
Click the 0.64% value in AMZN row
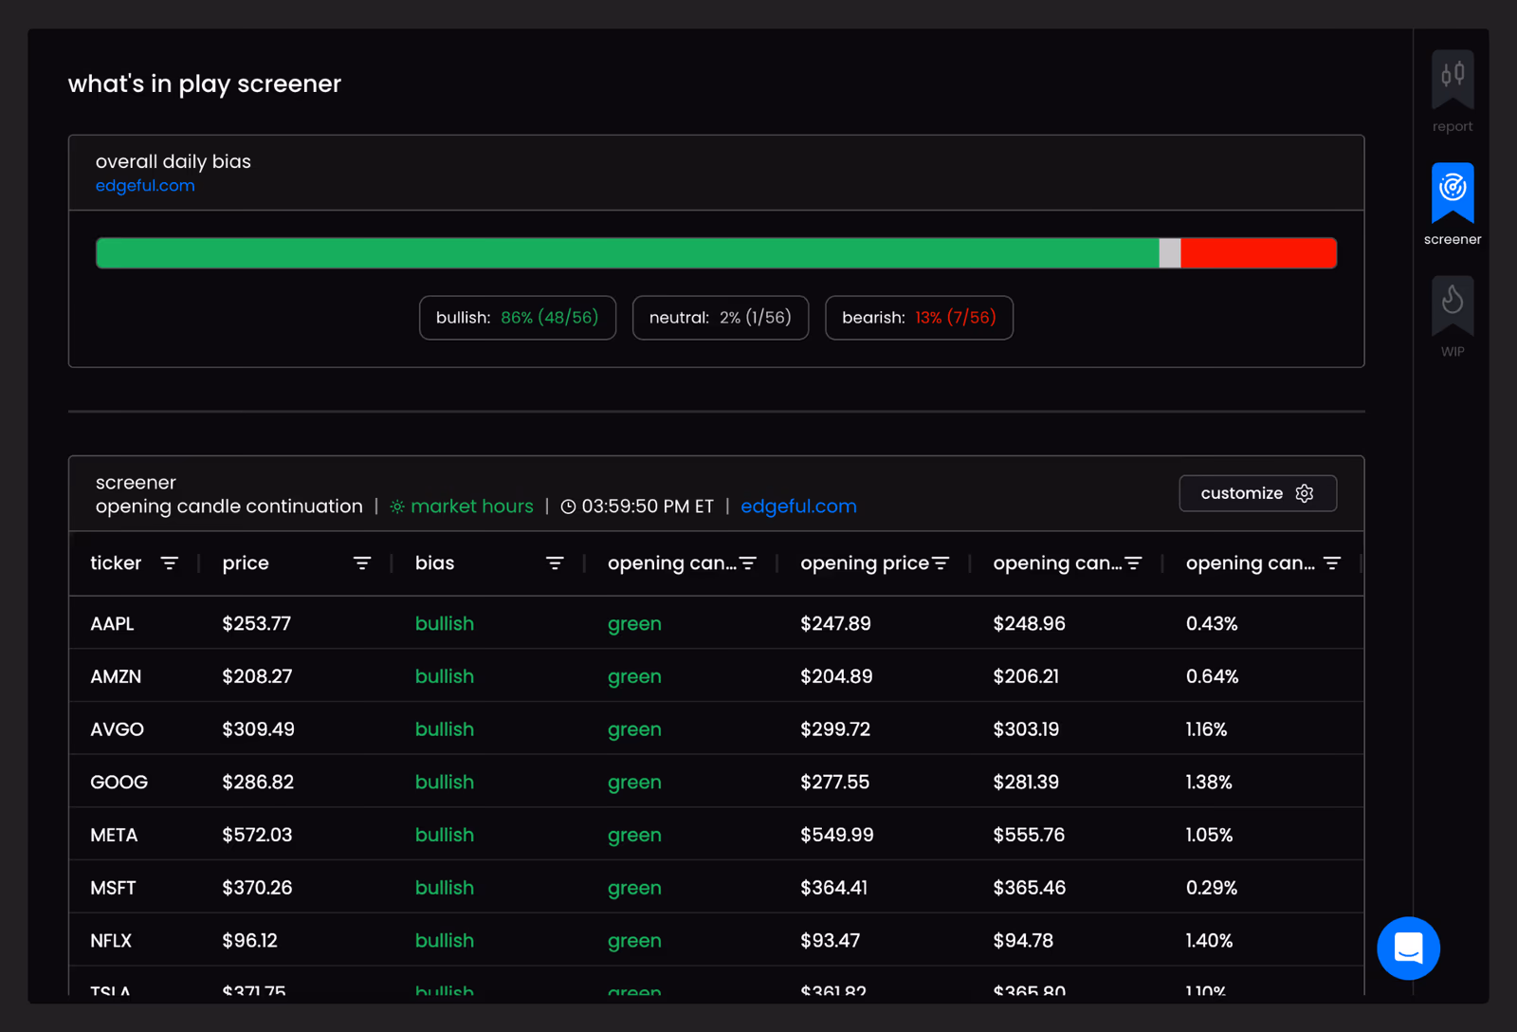click(1212, 676)
